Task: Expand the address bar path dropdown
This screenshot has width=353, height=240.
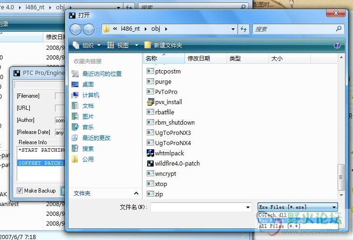Action: point(233,29)
